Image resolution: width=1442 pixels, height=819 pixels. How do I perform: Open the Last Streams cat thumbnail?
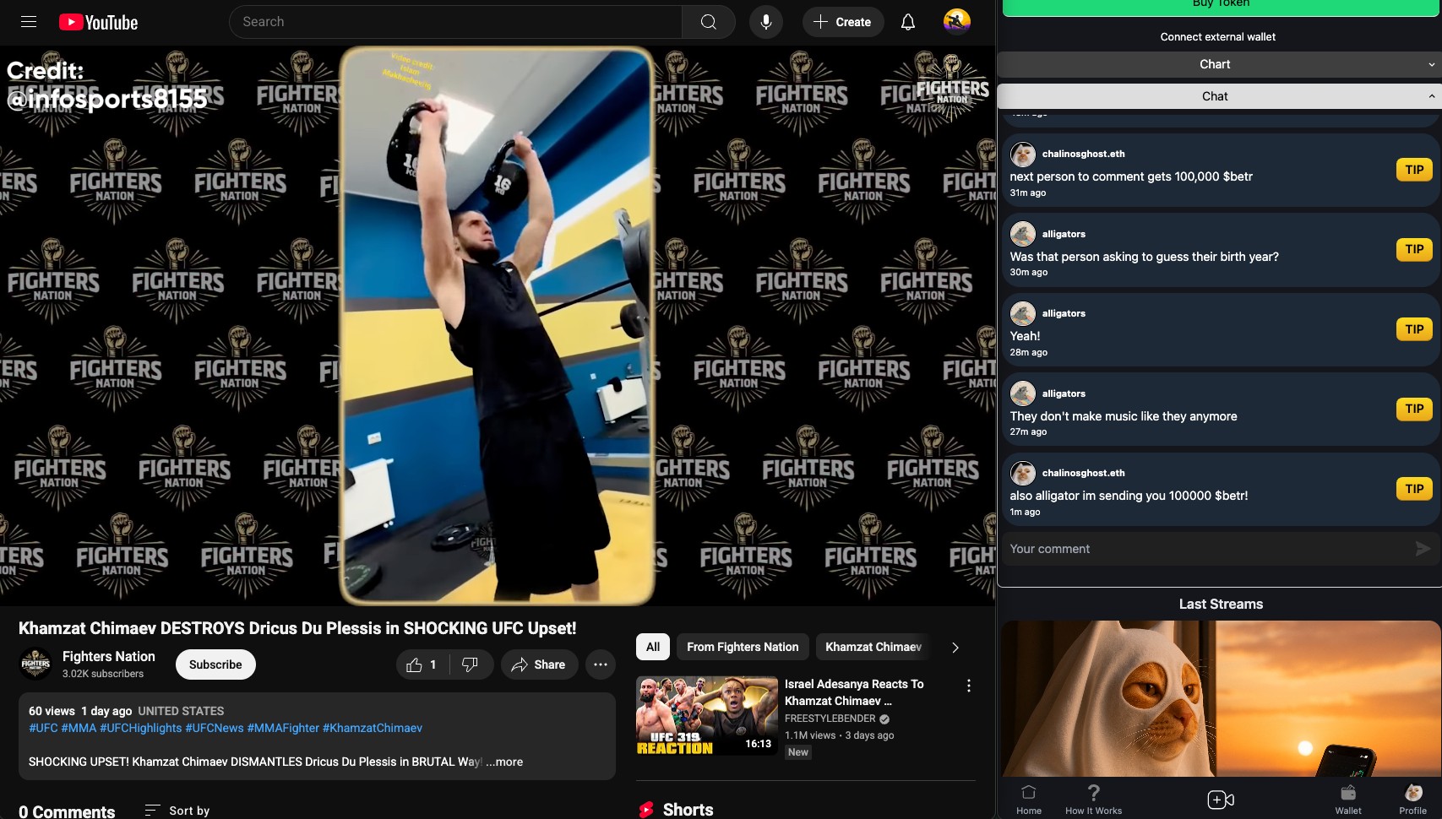click(1221, 699)
